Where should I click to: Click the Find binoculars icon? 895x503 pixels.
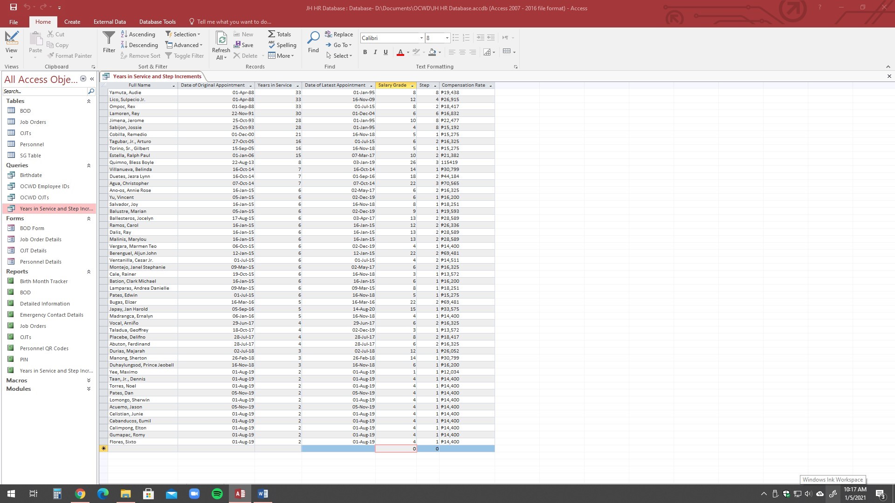(313, 38)
